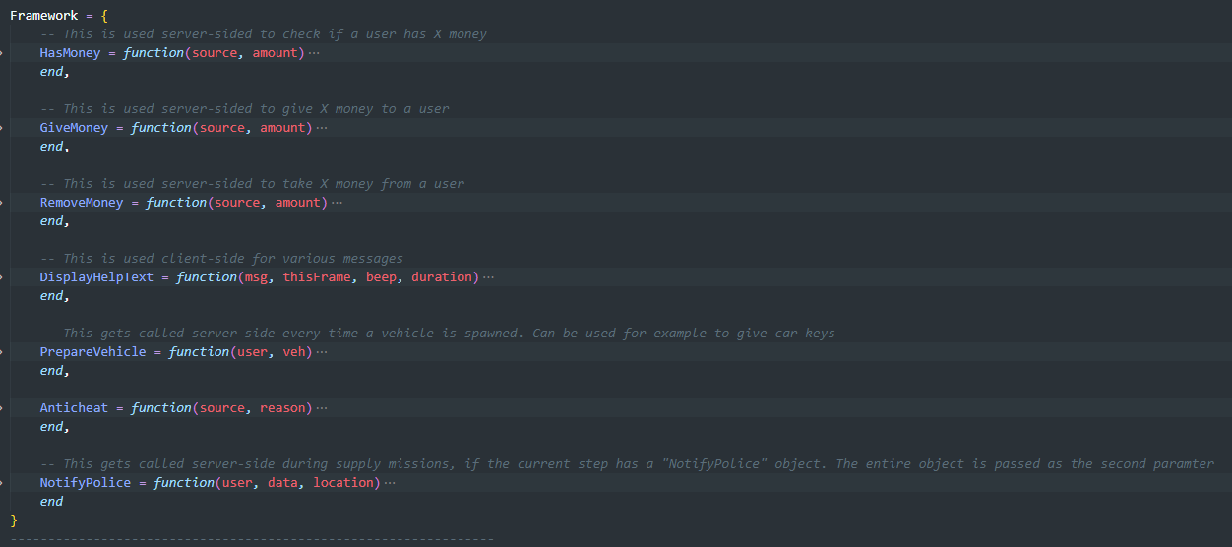Expand the NotifyPolice fold arrow

tap(3, 483)
